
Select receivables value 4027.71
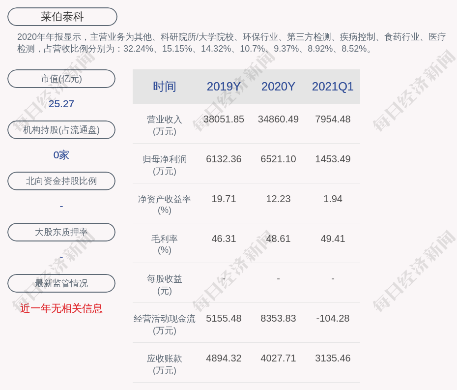(278, 358)
